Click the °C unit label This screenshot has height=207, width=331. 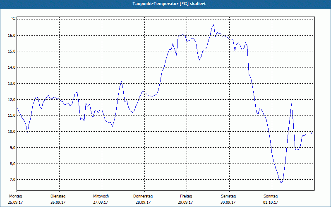point(13,19)
